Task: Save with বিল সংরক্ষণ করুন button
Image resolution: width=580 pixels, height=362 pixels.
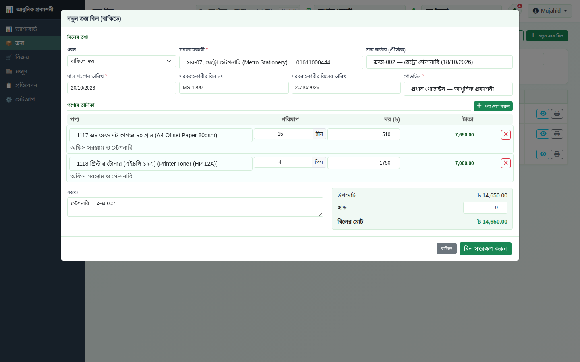Action: click(x=485, y=249)
